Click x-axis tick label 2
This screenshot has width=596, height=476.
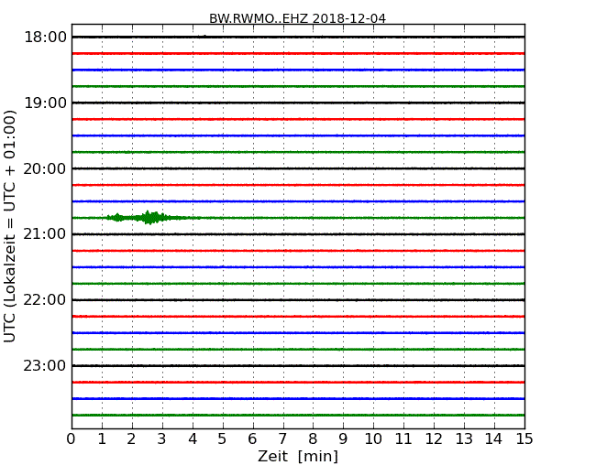(131, 438)
